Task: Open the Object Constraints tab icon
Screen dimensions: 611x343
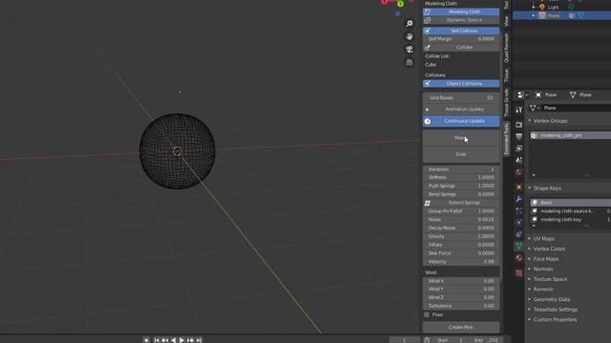Action: point(518,234)
